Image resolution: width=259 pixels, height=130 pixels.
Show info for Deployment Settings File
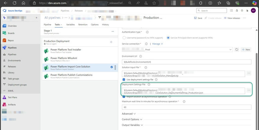[x=149, y=84]
